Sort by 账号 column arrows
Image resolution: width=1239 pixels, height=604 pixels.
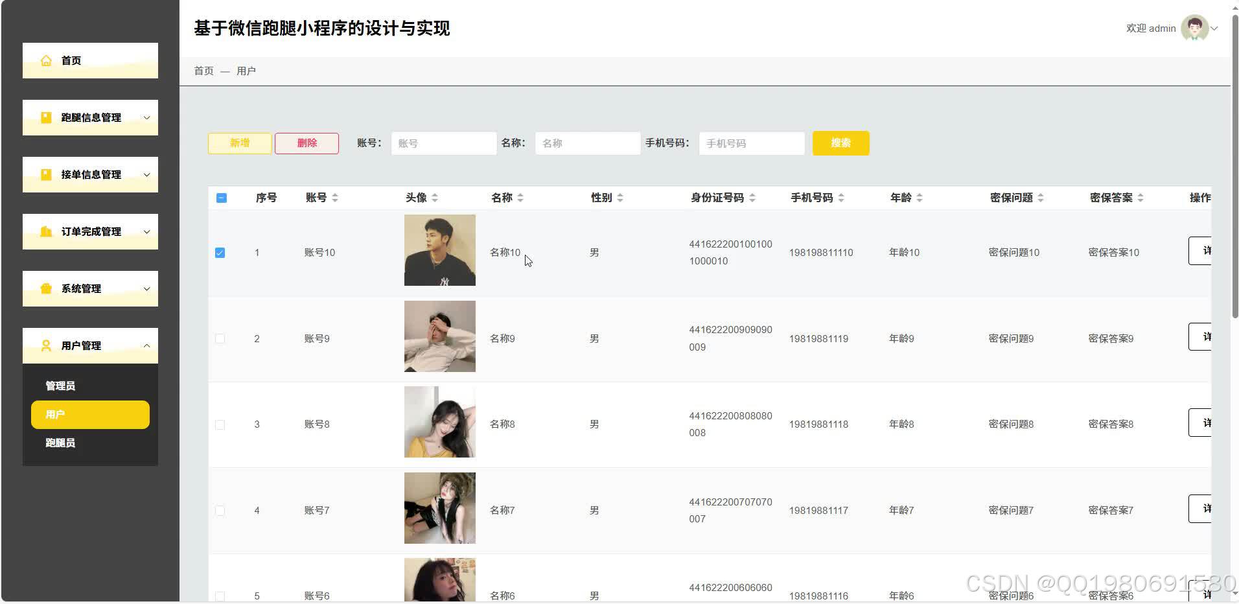335,198
